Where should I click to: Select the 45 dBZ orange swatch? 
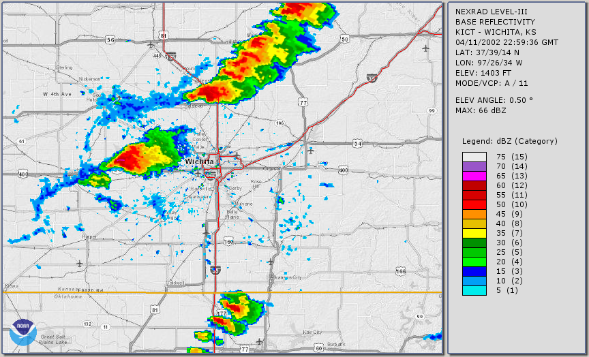[474, 215]
